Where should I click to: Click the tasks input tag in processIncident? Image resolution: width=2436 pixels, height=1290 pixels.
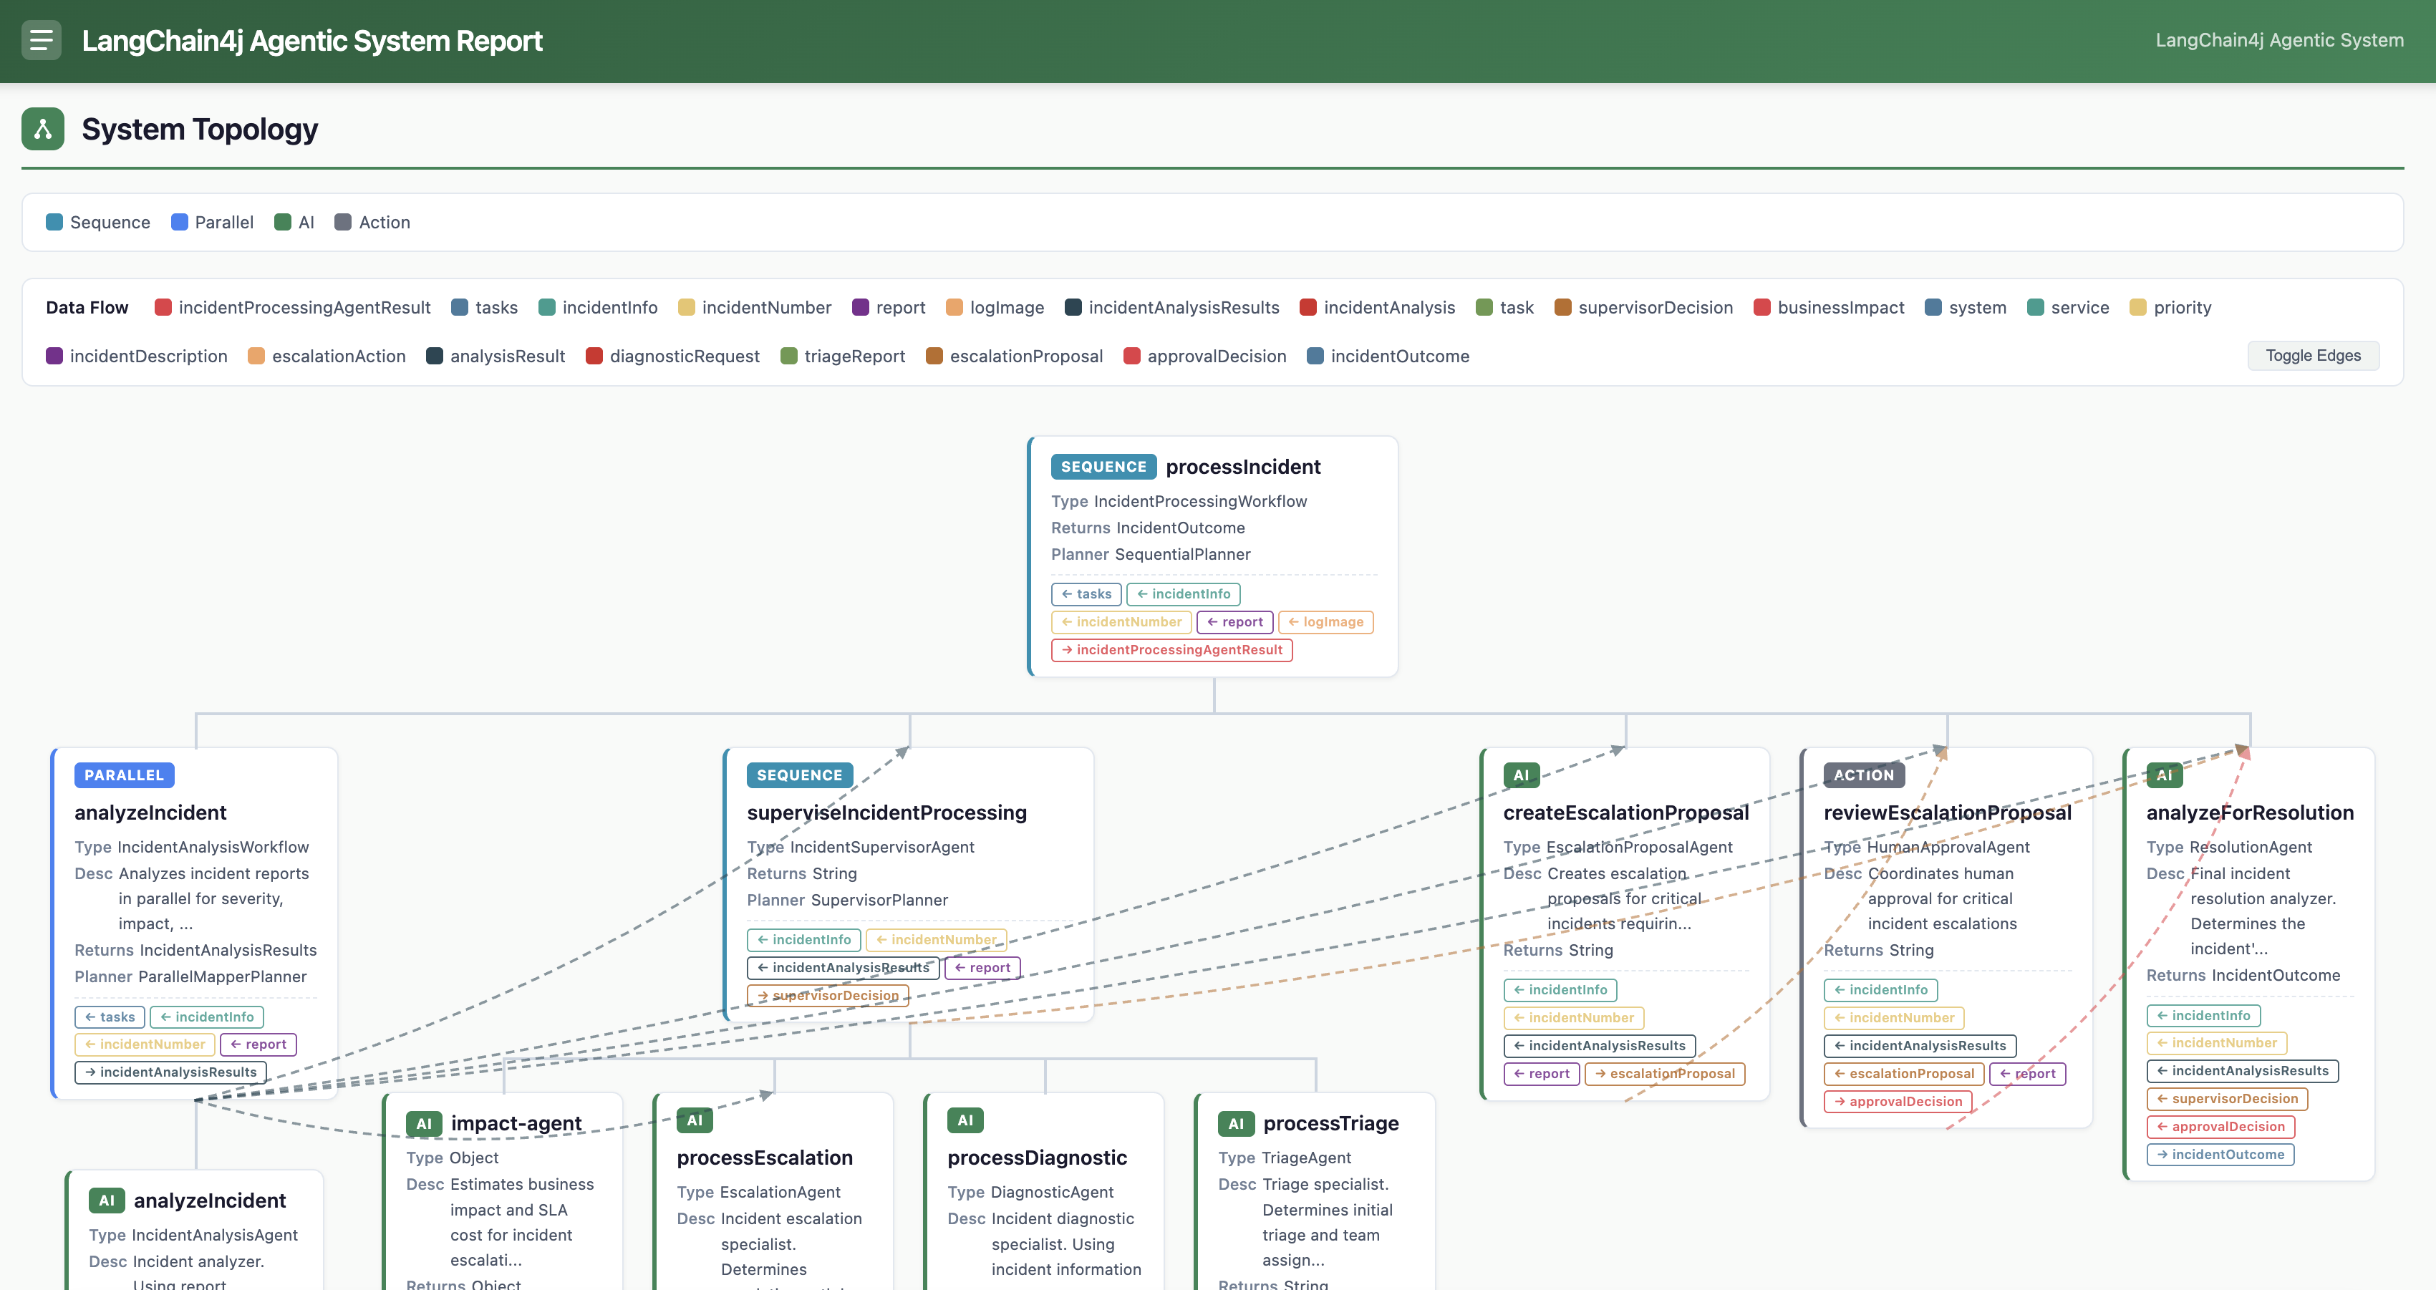point(1086,595)
